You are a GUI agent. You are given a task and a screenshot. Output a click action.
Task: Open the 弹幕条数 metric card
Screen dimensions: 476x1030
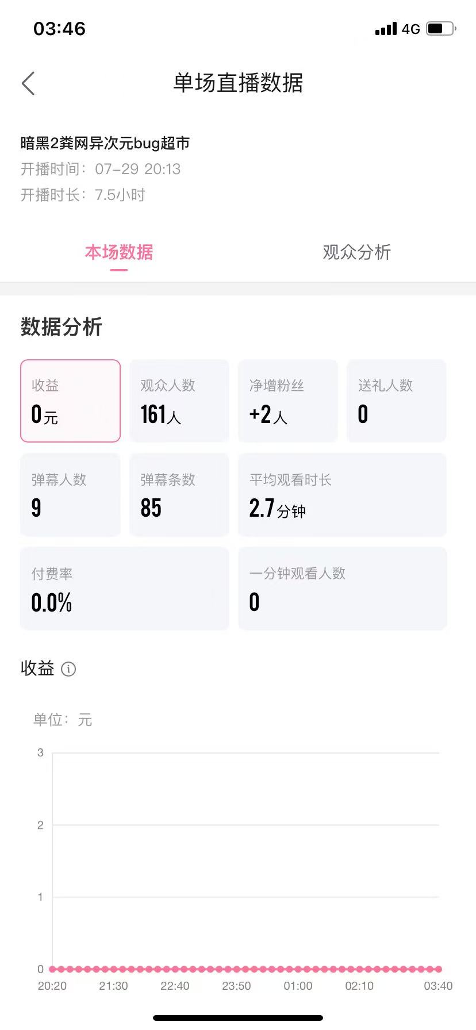[x=179, y=495]
